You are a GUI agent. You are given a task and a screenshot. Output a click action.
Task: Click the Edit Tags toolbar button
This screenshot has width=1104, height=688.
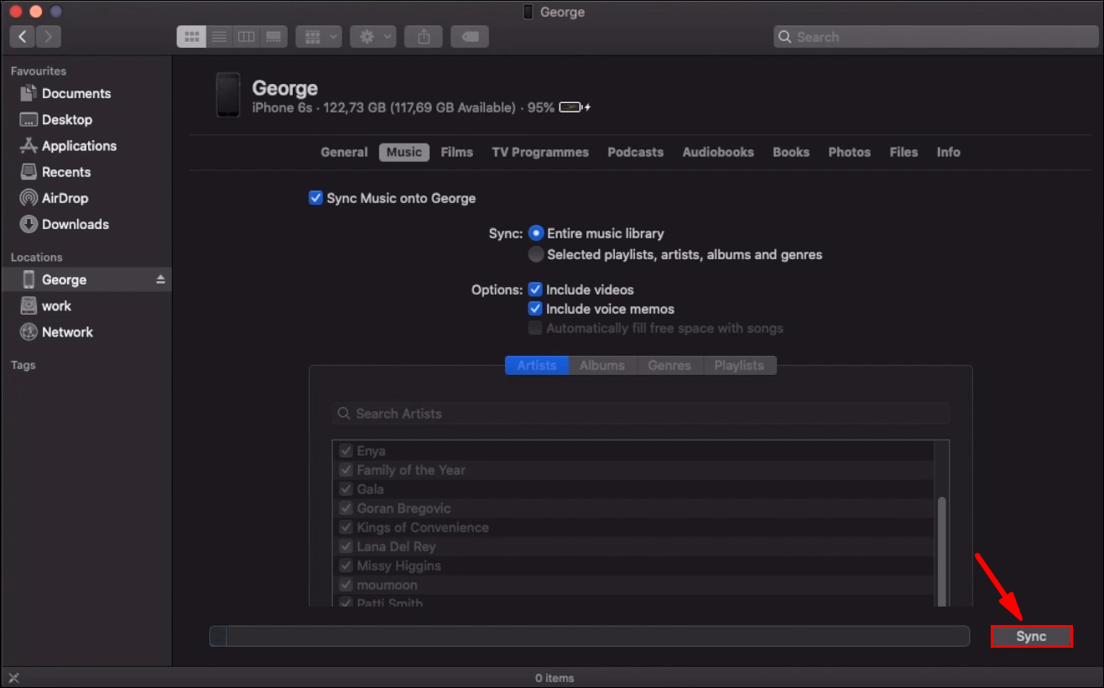click(470, 37)
